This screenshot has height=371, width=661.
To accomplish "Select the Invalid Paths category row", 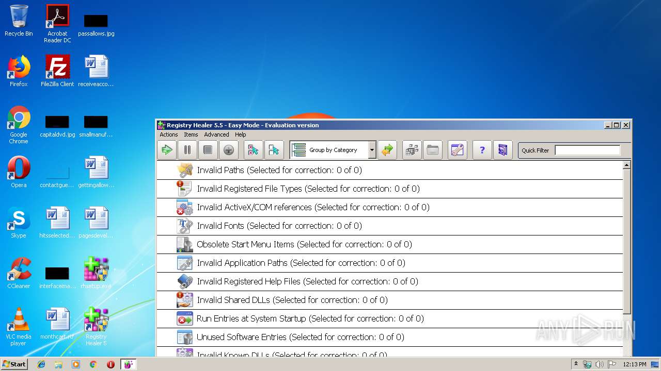I will click(x=390, y=170).
